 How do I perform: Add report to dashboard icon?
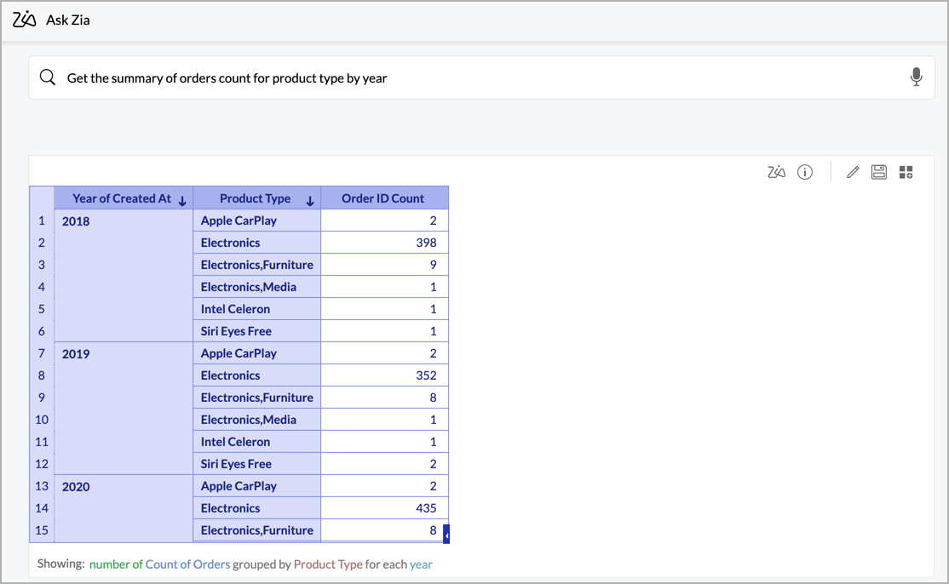point(906,172)
